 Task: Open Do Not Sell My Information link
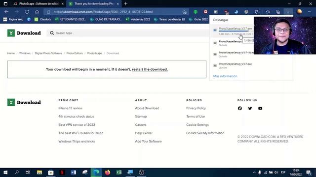pyautogui.click(x=205, y=133)
